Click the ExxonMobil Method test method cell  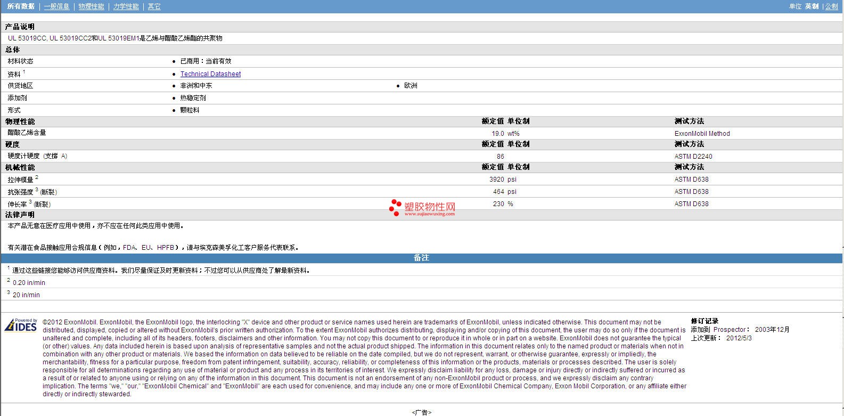click(x=702, y=134)
